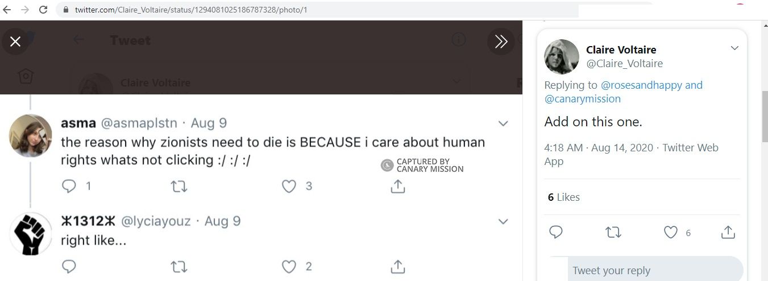This screenshot has height=281, width=768.
Task: Like asma's tweet with heart icon
Action: [x=289, y=186]
